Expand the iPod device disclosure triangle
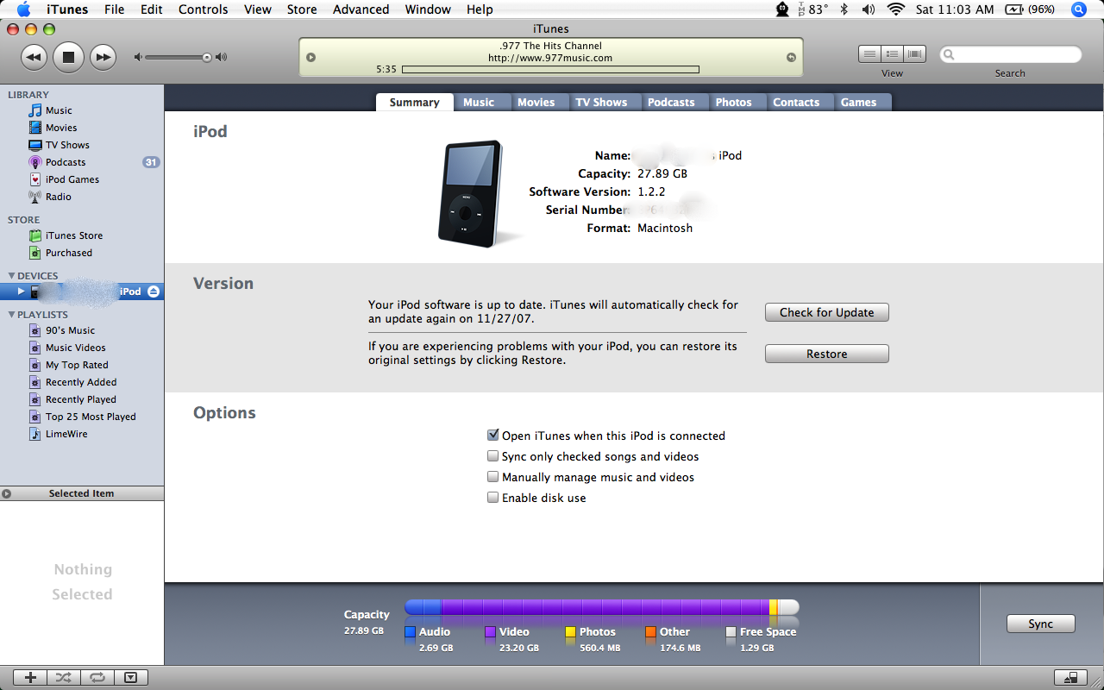Screen dimensions: 1104x690 [x=22, y=292]
